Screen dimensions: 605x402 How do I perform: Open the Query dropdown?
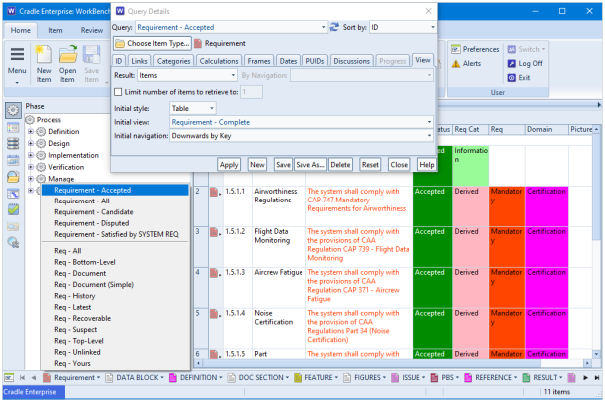point(323,27)
